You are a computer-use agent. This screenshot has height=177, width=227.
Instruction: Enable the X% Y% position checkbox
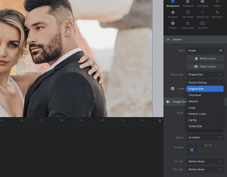tap(201, 145)
